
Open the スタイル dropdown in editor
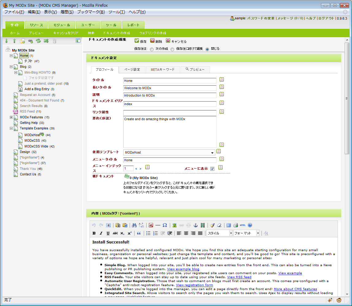tap(220, 233)
